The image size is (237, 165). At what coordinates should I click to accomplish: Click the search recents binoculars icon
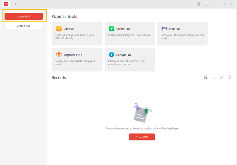[206, 77]
